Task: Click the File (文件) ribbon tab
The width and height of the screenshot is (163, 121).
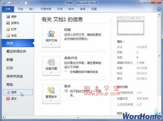Action: point(8,9)
